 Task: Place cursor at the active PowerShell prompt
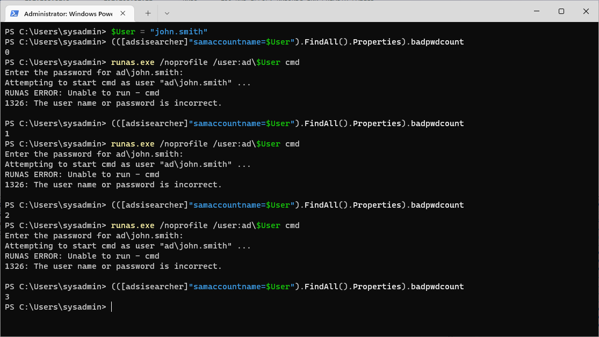pyautogui.click(x=111, y=307)
